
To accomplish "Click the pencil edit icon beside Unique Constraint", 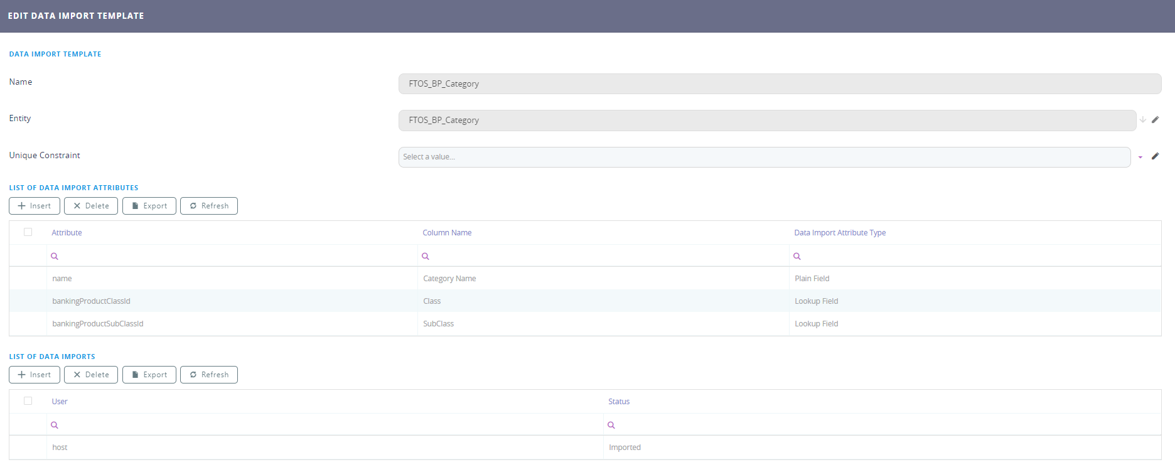I will tap(1155, 156).
